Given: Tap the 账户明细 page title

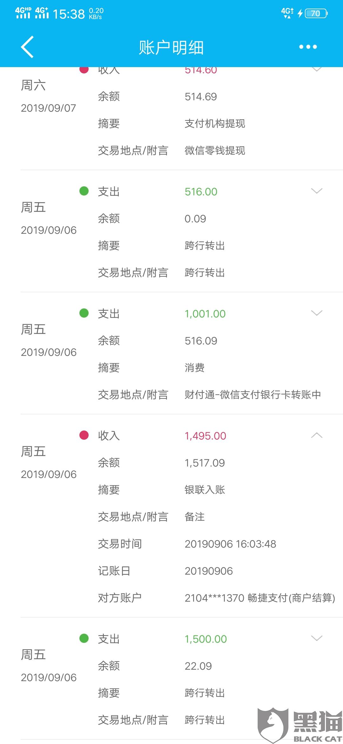Looking at the screenshot, I should [171, 48].
